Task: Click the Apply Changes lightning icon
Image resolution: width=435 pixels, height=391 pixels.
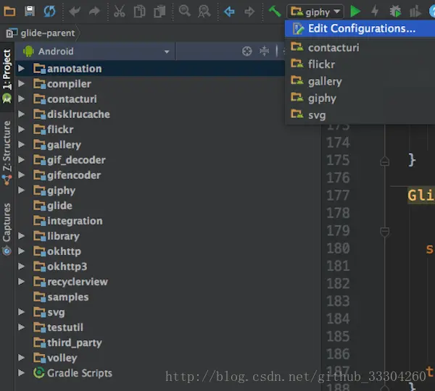Action: pyautogui.click(x=375, y=12)
